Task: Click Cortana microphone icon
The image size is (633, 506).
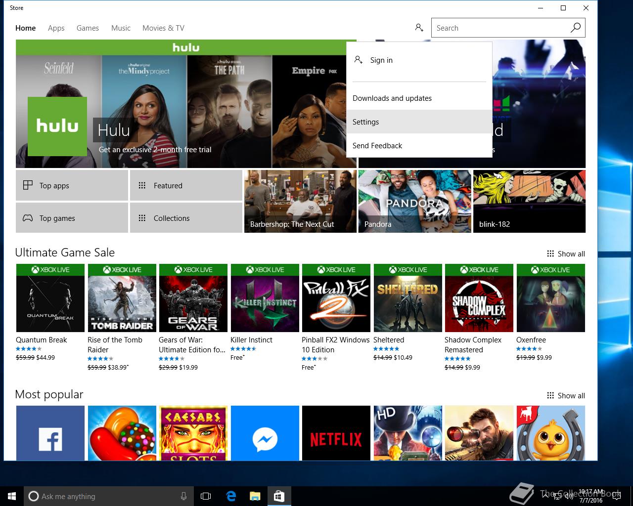Action: pos(183,496)
